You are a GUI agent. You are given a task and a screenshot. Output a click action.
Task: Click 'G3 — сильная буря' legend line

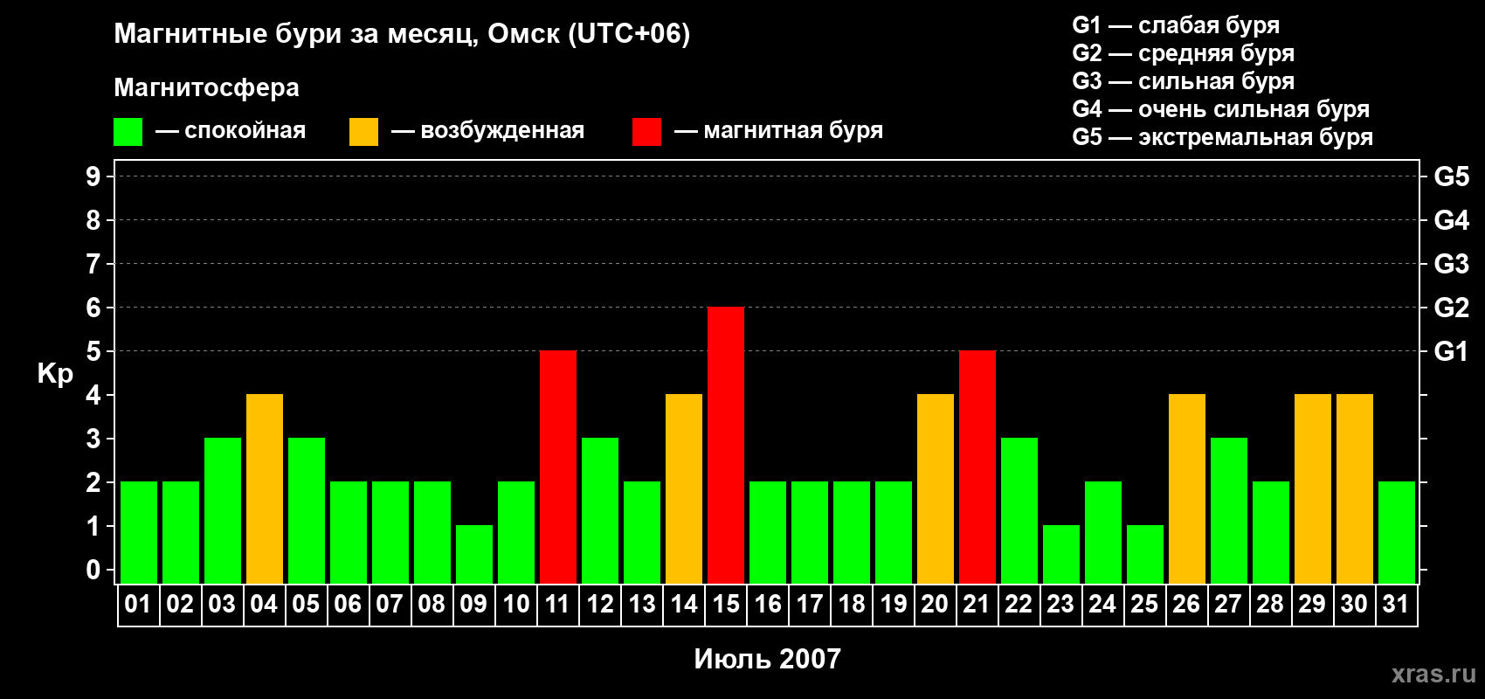(x=1183, y=82)
